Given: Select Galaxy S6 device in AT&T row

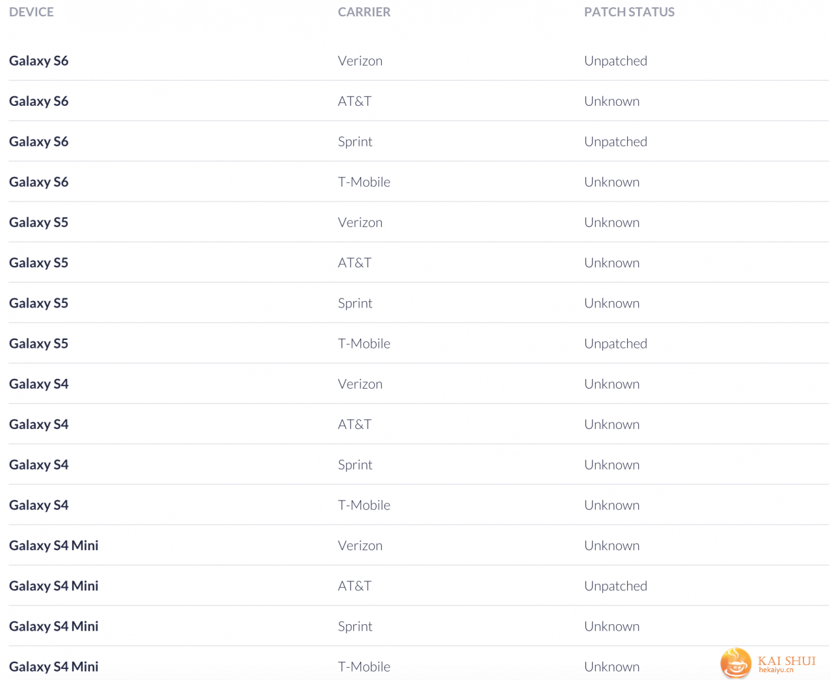Looking at the screenshot, I should 39,101.
